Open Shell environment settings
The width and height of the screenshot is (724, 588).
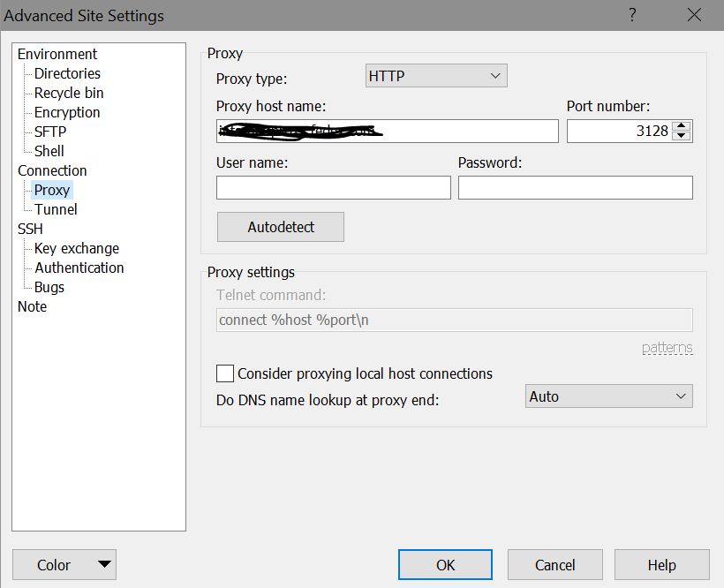point(49,151)
